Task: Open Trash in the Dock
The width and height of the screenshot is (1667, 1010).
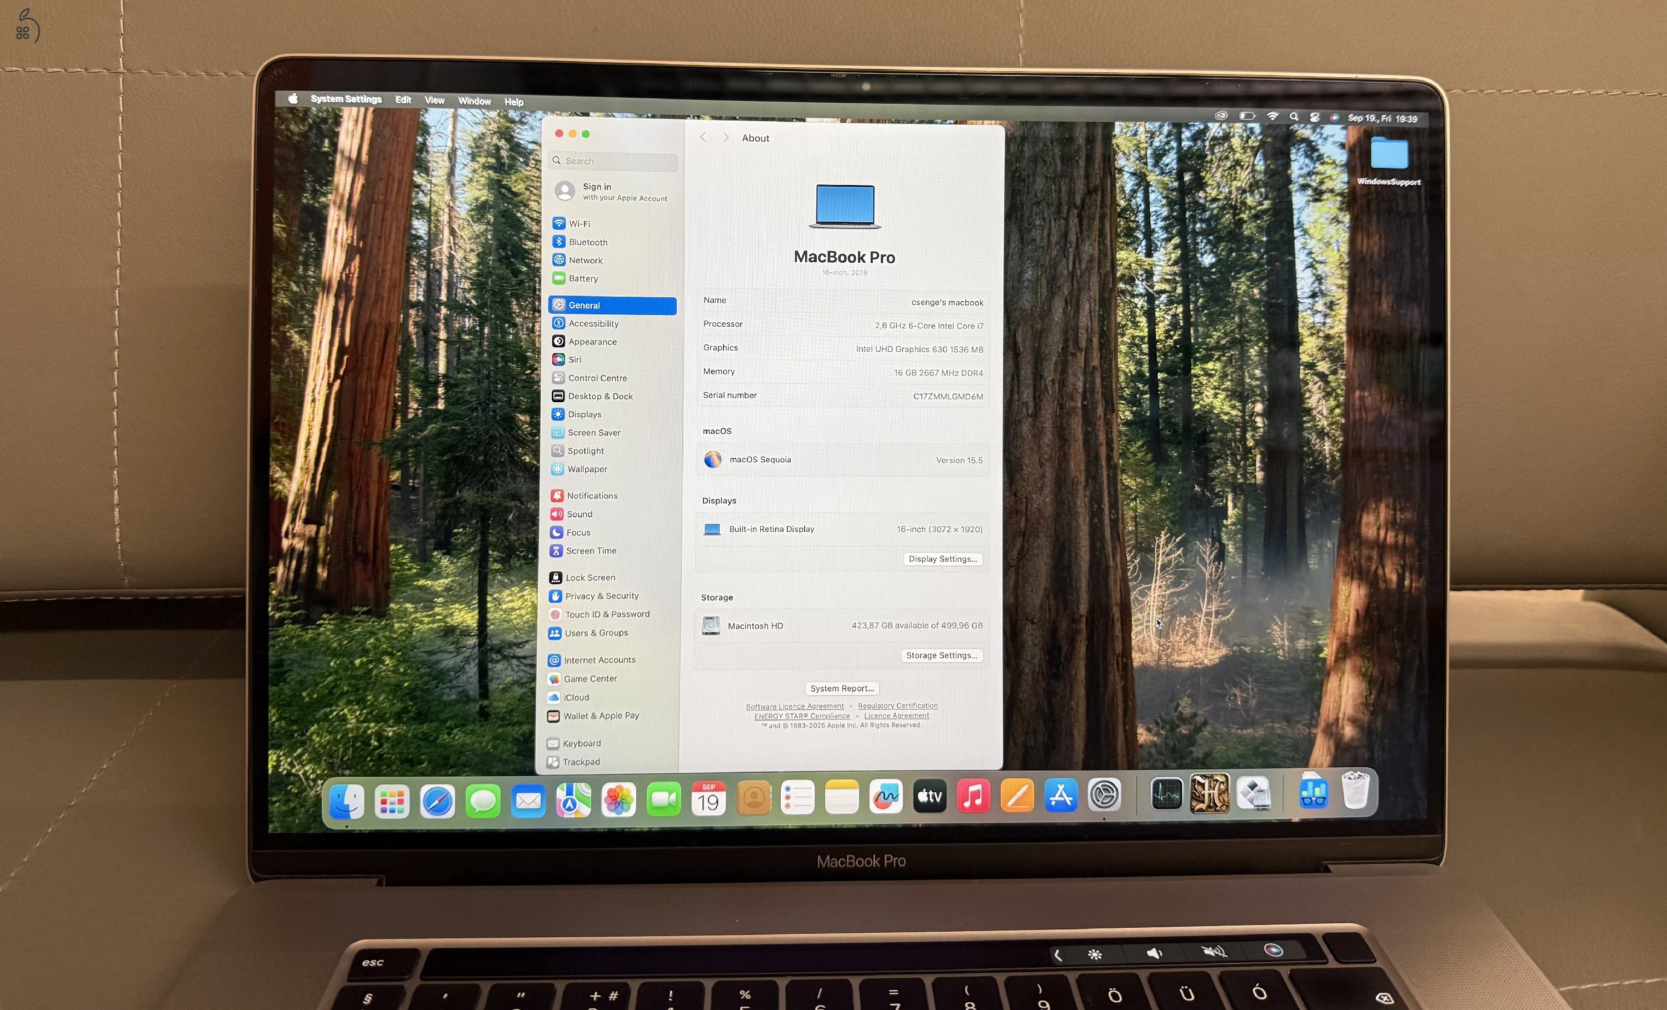Action: 1355,790
